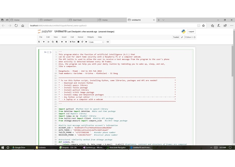
Task: Open the Edit menu
Action: [48, 37]
